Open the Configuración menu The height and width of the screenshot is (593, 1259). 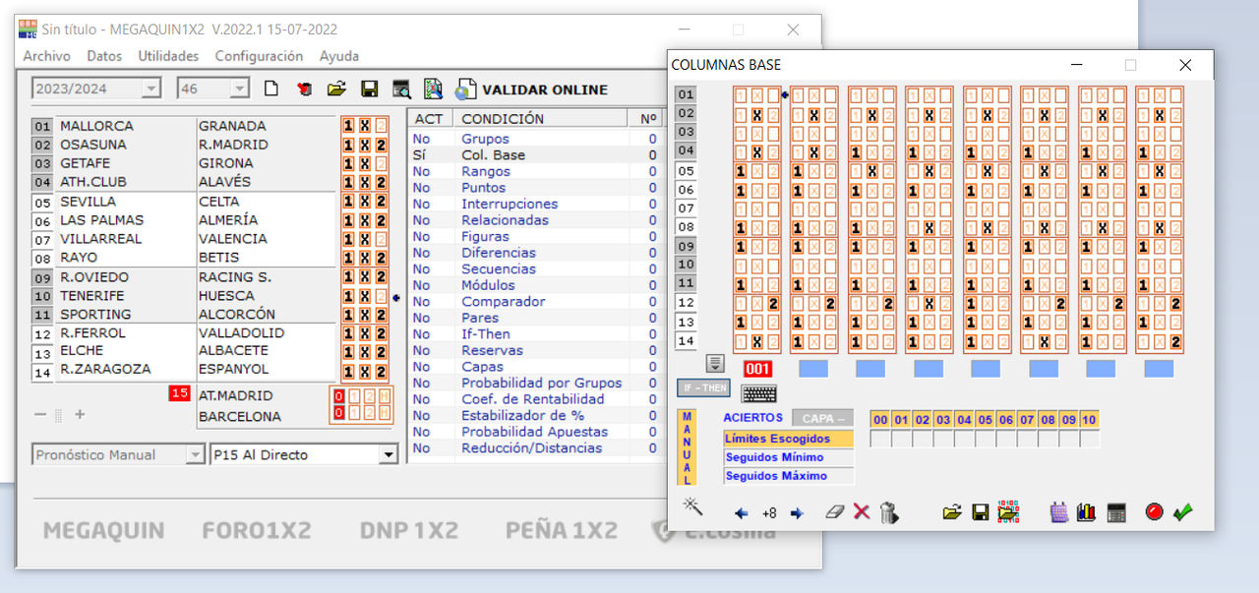259,56
